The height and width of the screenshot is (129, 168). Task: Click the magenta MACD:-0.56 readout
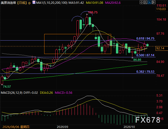pyautogui.click(x=64, y=93)
